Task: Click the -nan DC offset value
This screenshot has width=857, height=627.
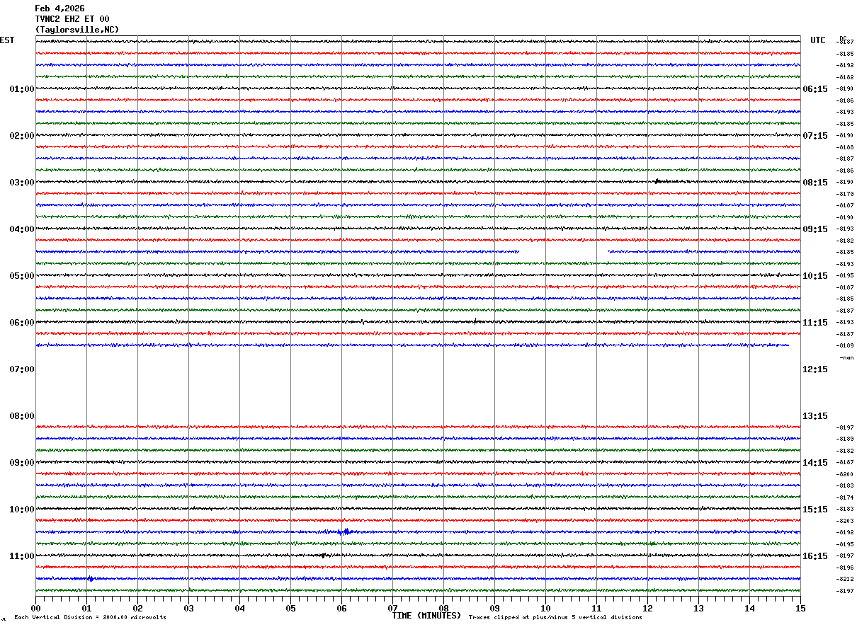Action: (x=846, y=357)
